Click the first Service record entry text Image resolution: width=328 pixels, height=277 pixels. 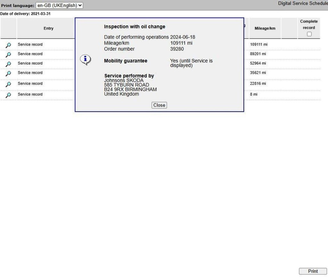(30, 45)
